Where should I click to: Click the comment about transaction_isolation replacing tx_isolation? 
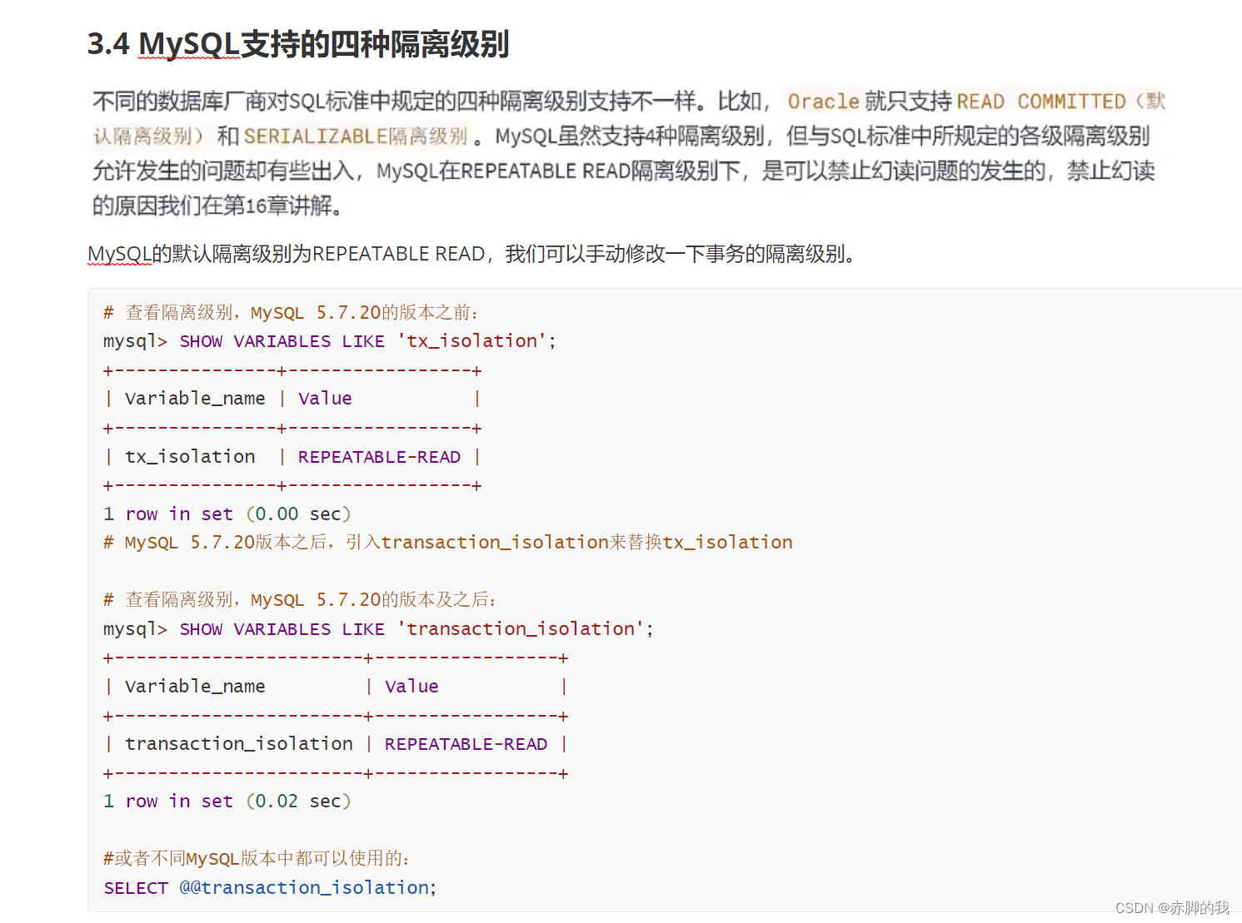pos(448,543)
